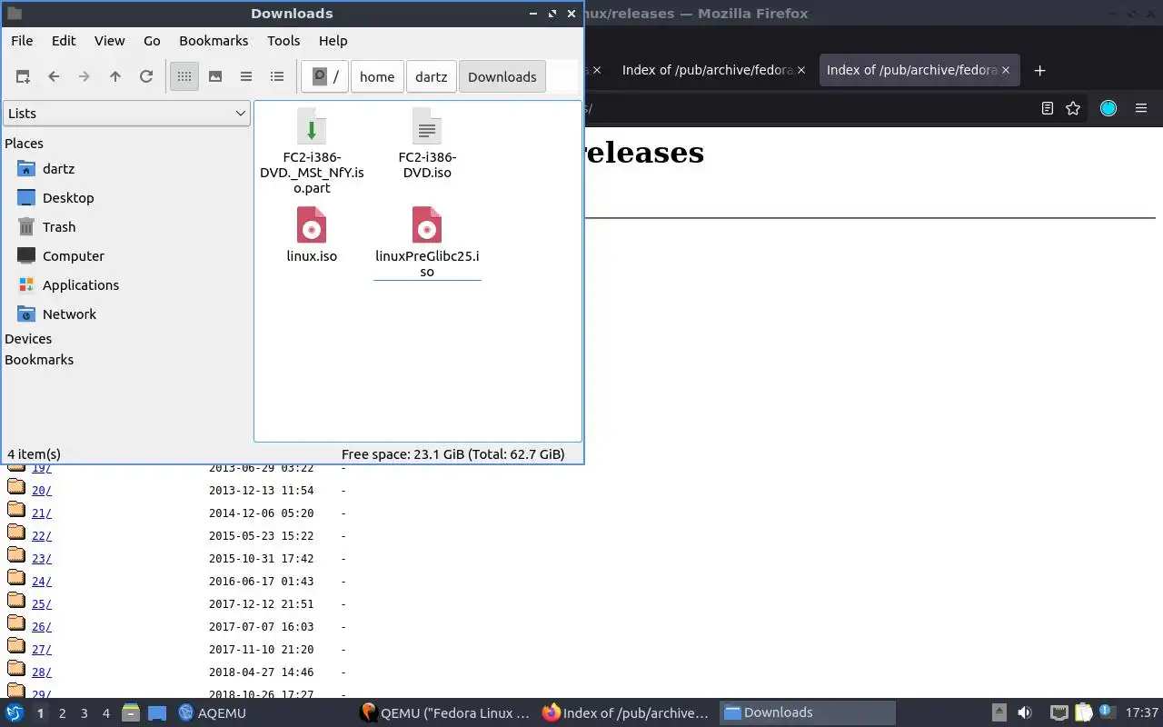Viewport: 1163px width, 727px height.
Task: Switch to thumbnail view mode
Action: [215, 77]
